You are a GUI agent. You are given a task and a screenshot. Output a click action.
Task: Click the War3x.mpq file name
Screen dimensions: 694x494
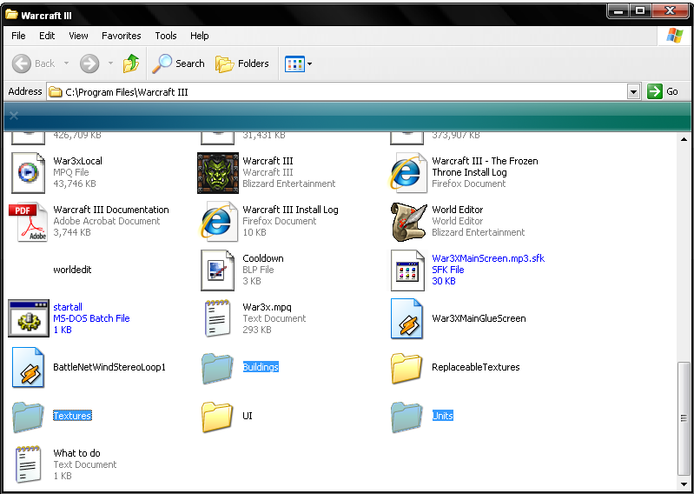click(x=267, y=307)
